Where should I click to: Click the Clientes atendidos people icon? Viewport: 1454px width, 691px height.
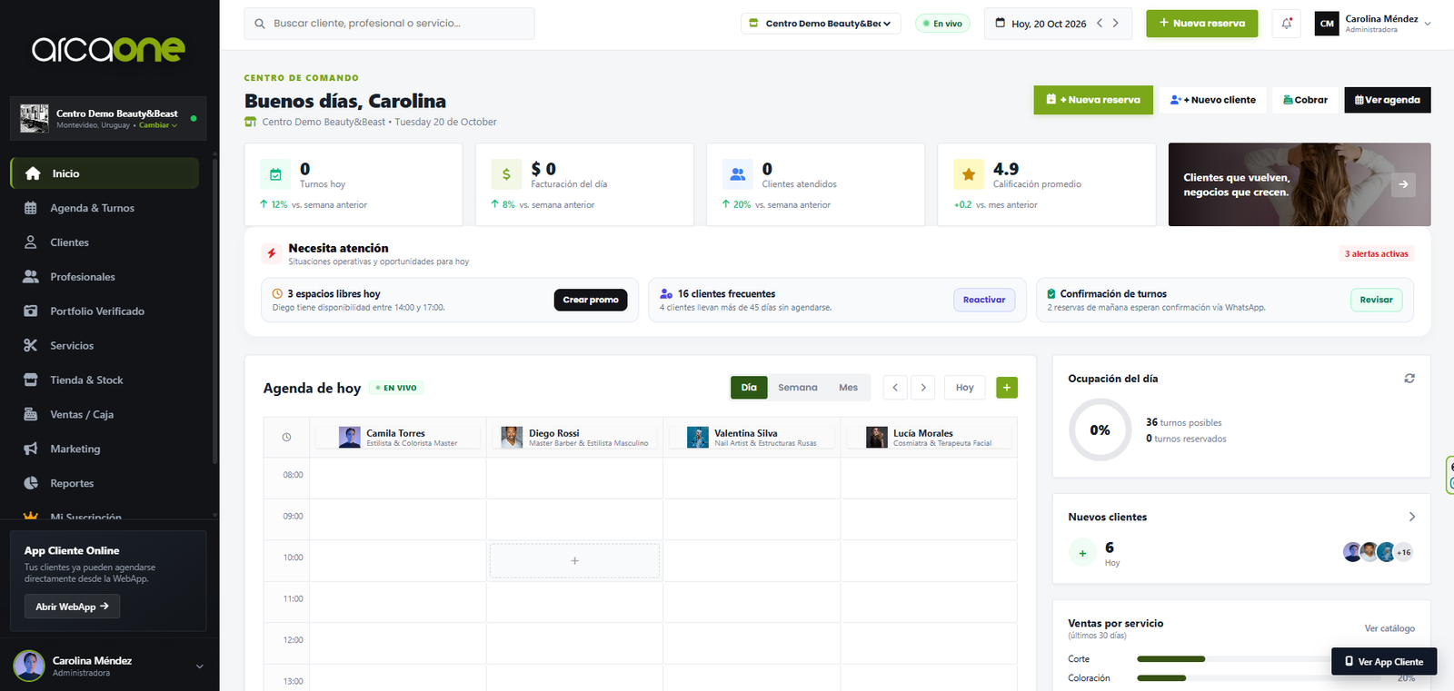click(737, 174)
